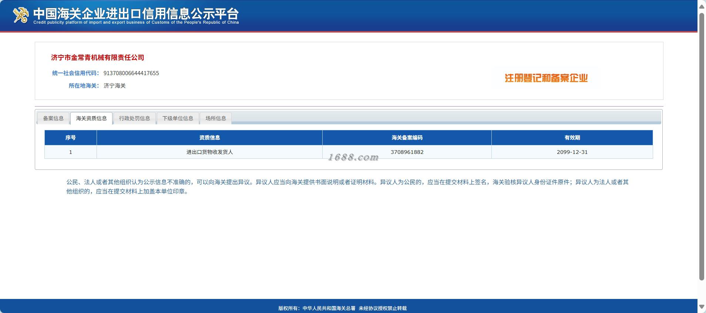This screenshot has width=706, height=313.
Task: Select the 海关资质信息 tab
Action: click(x=91, y=118)
